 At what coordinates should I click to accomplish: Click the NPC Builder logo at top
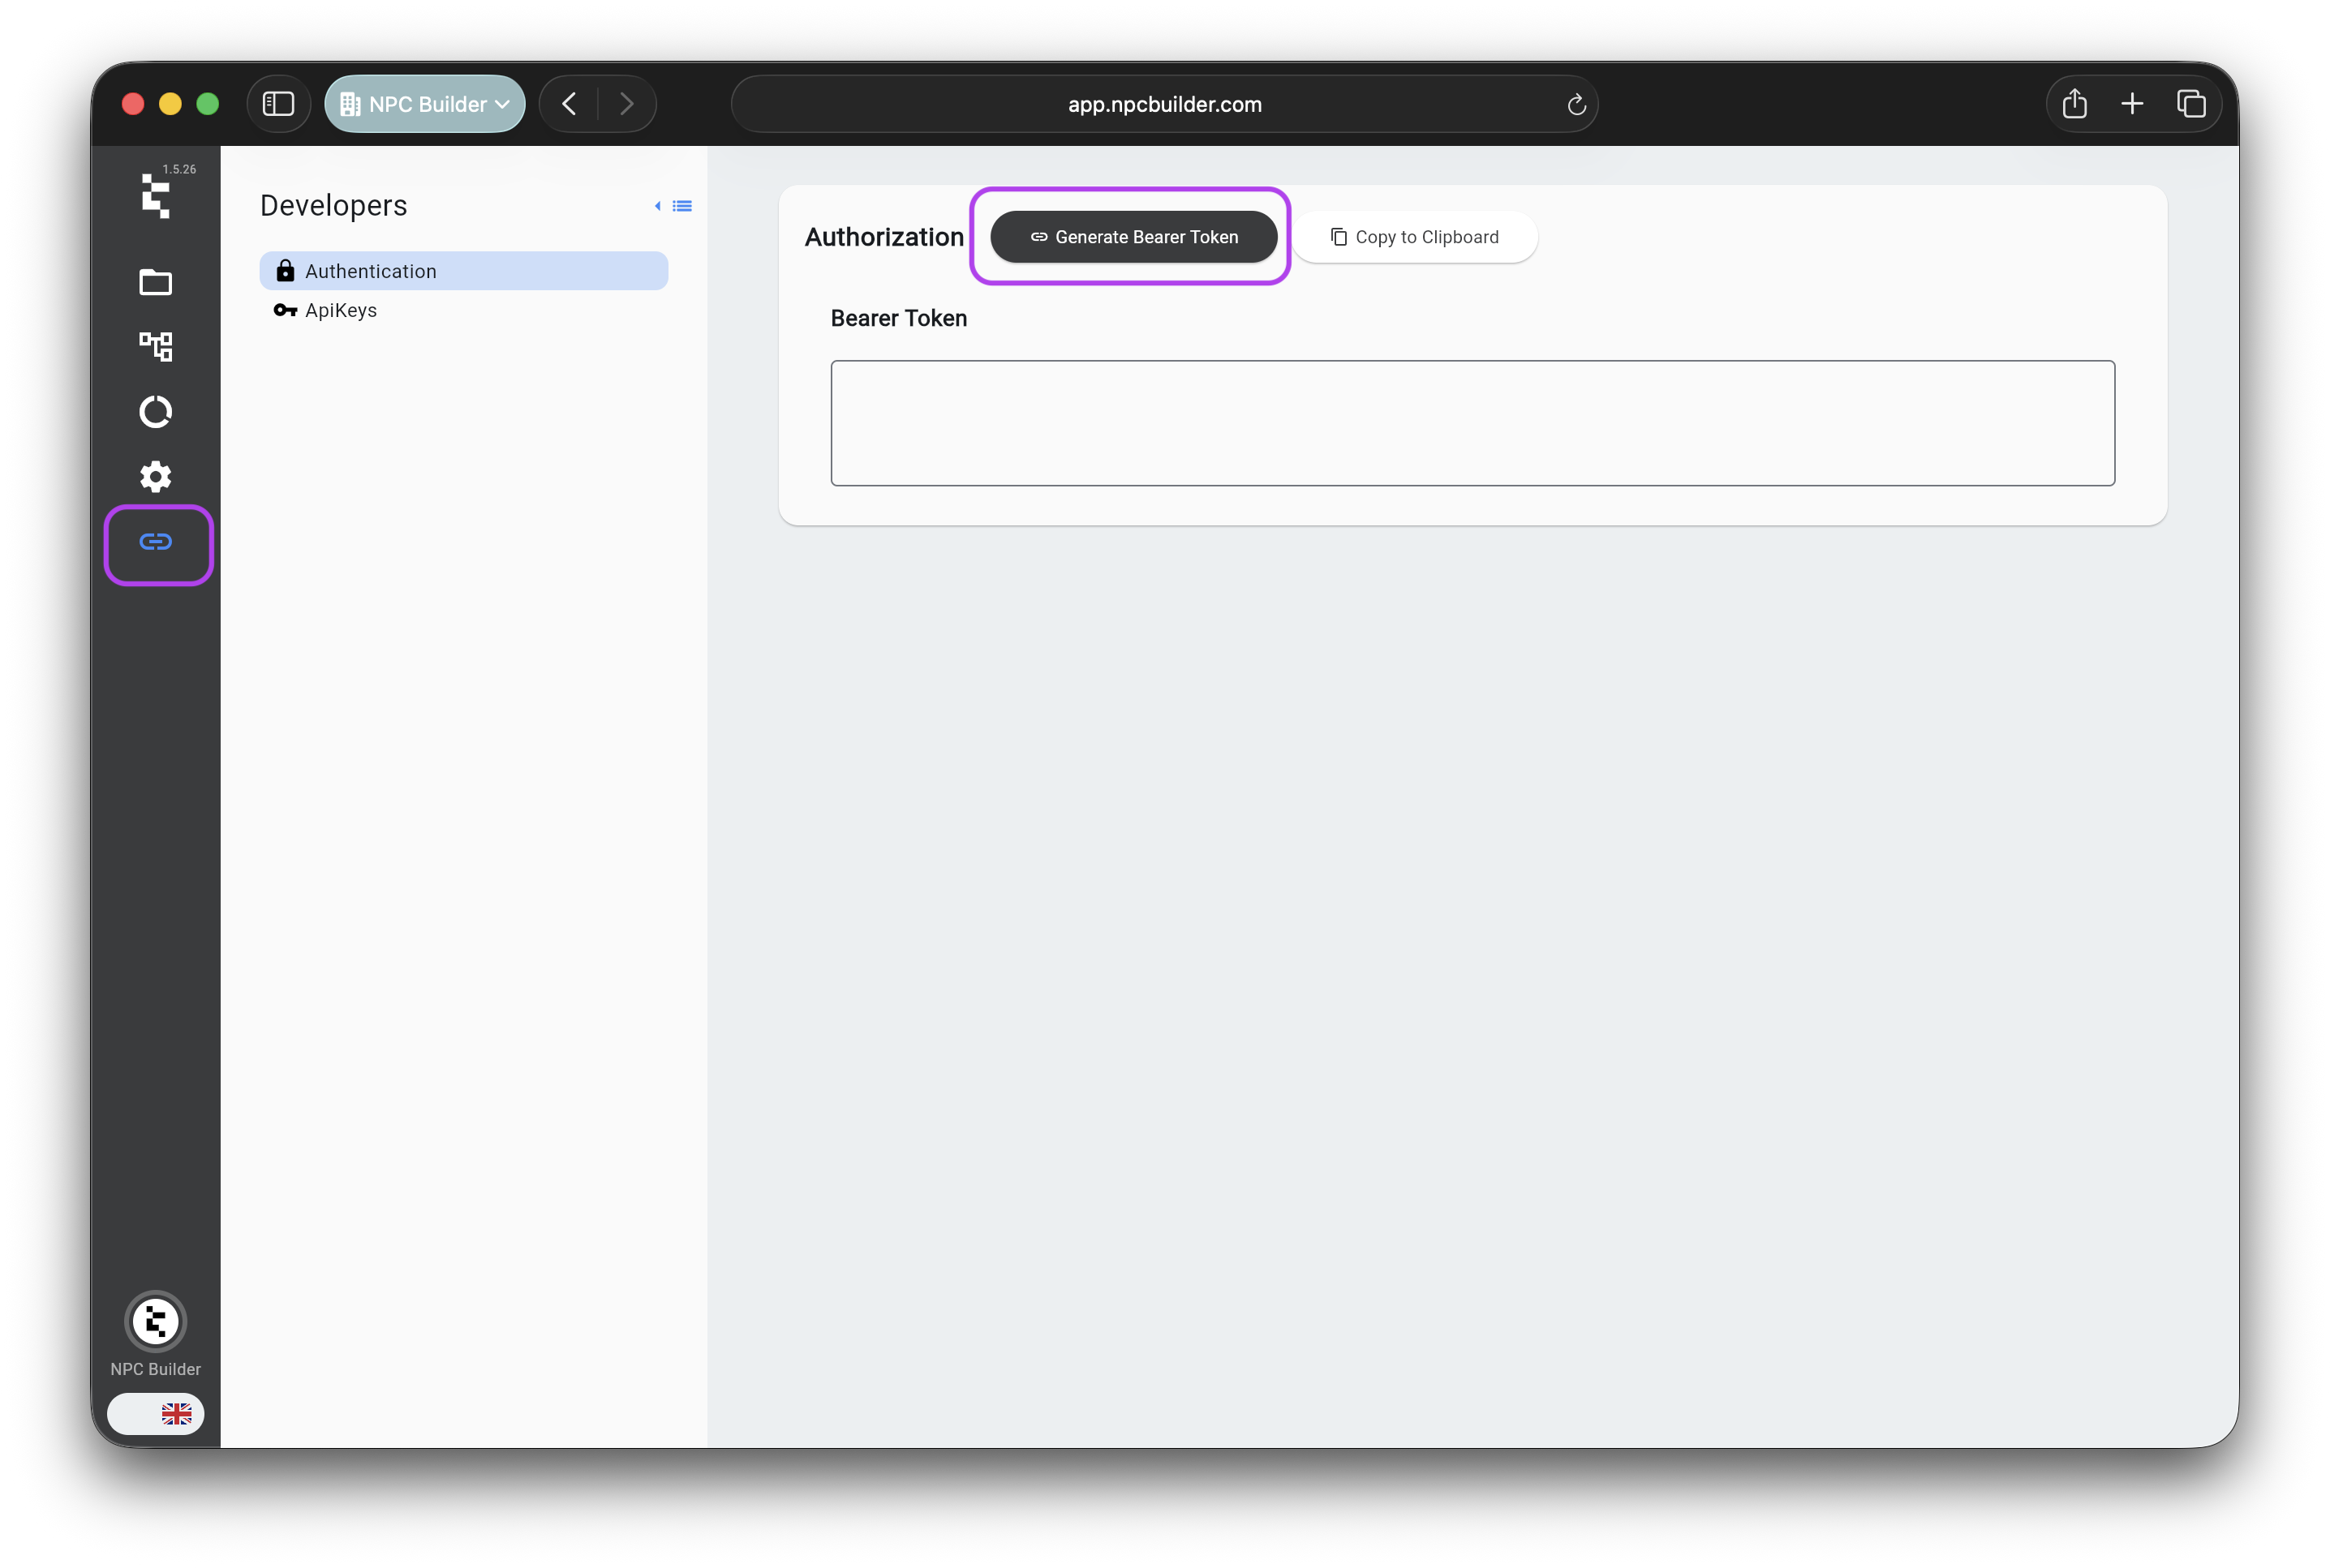click(x=155, y=196)
